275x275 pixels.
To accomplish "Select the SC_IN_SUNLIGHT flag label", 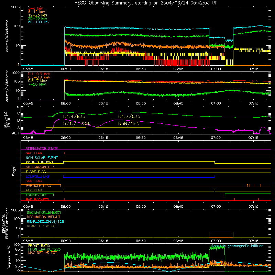I will pos(40,162).
